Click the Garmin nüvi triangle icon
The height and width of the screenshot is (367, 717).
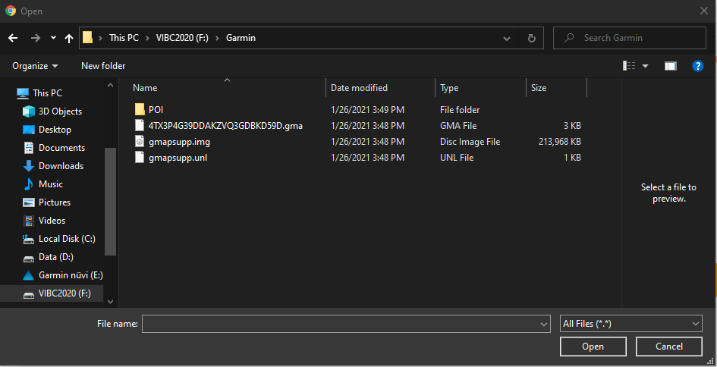coord(29,275)
